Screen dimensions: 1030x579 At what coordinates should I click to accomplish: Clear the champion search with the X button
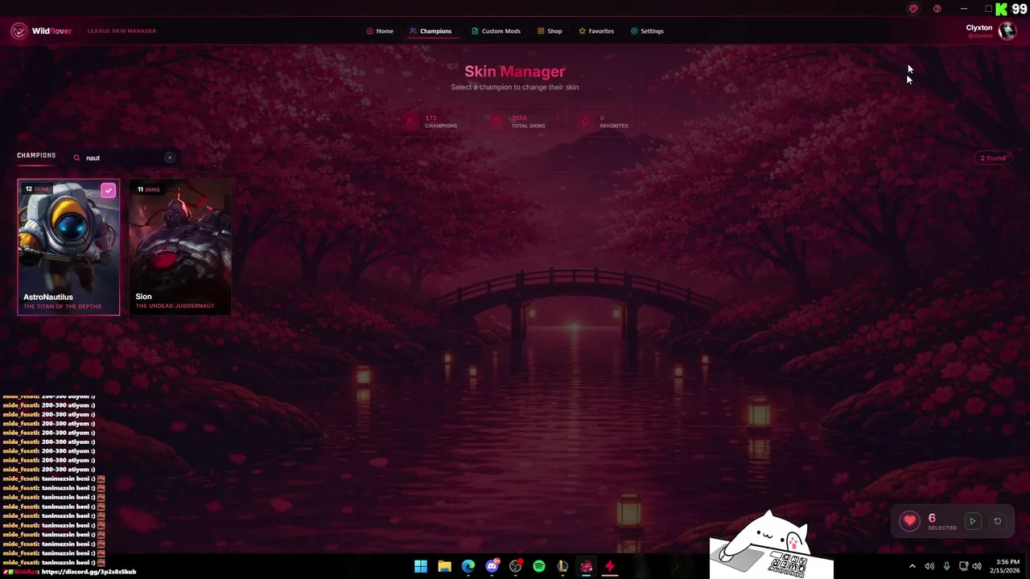(170, 158)
